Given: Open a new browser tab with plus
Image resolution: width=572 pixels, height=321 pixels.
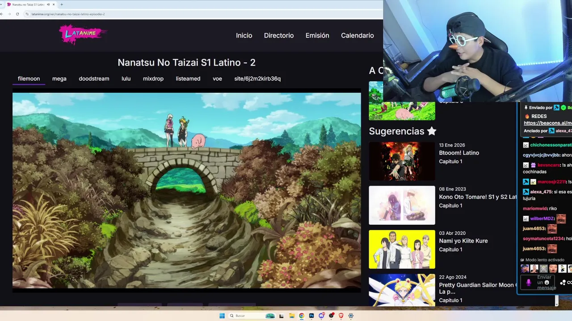Looking at the screenshot, I should 62,4.
